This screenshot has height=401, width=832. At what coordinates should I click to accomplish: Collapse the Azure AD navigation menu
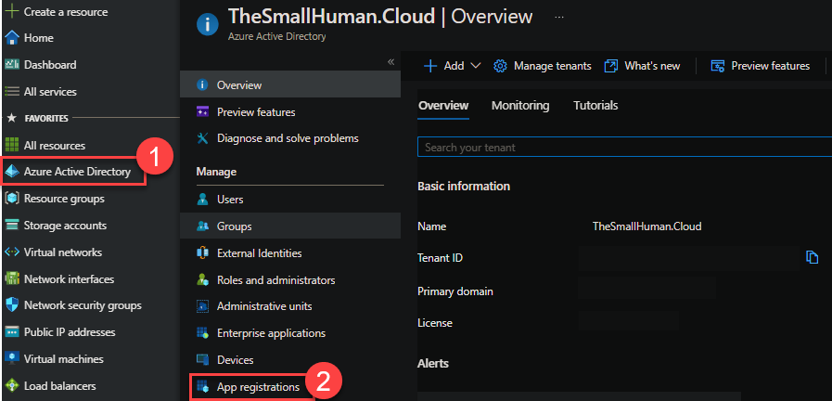coord(390,61)
